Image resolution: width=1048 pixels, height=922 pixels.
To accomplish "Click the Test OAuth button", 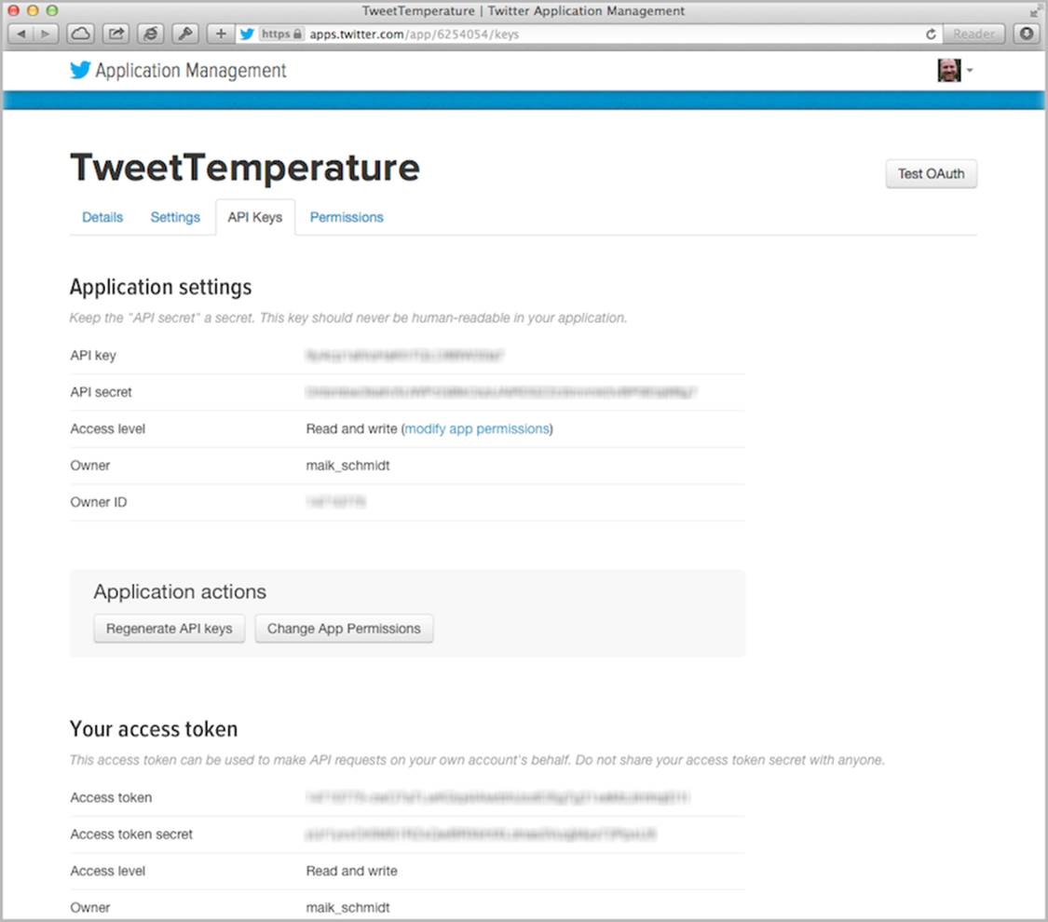I will [x=931, y=174].
